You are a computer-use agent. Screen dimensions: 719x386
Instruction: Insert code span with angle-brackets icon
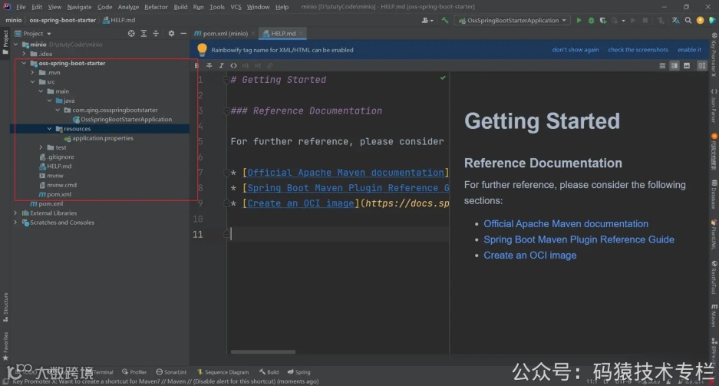234,65
